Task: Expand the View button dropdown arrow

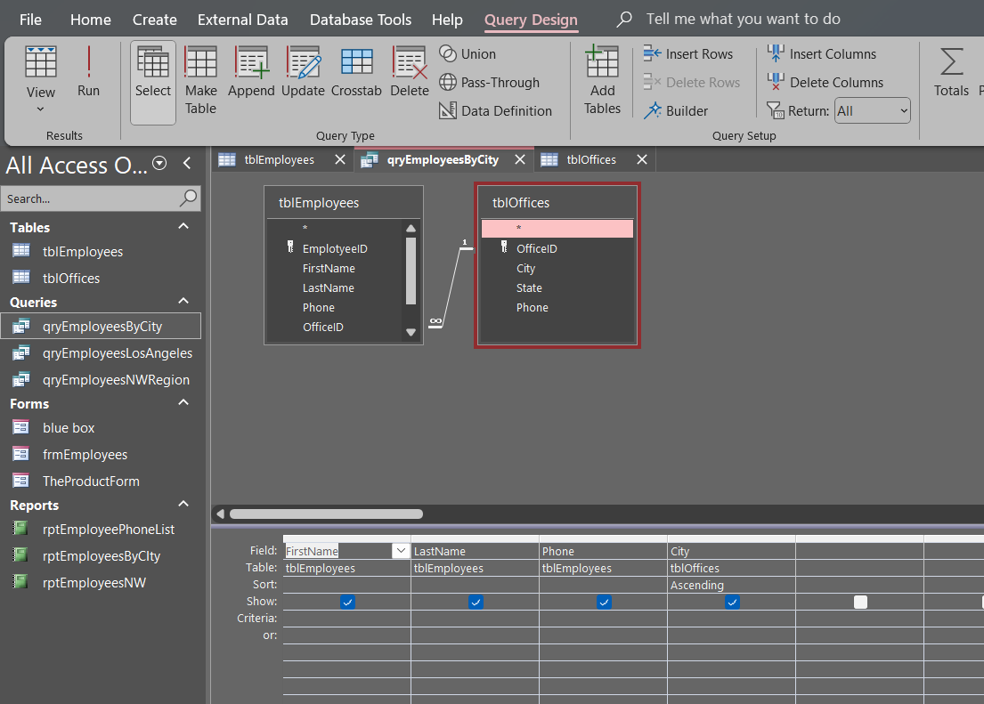Action: pos(40,109)
